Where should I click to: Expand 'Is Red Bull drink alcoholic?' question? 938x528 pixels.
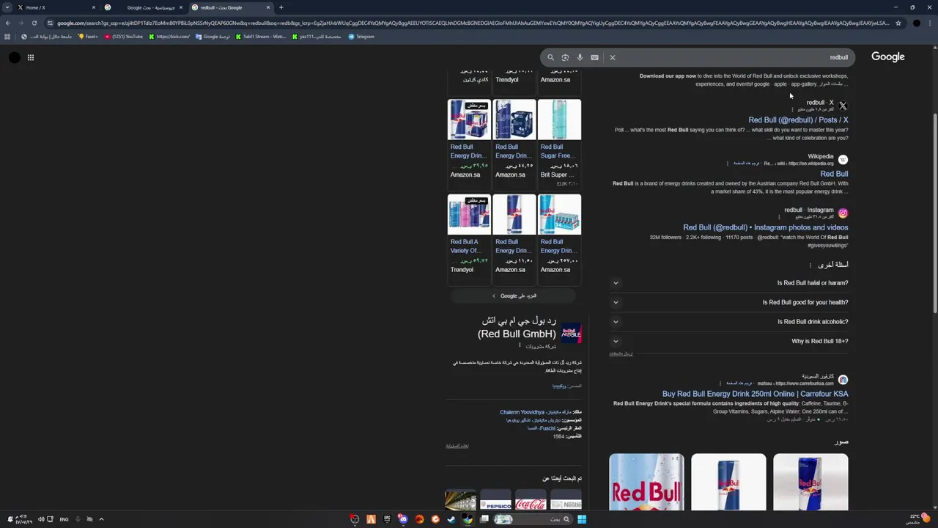coord(728,322)
